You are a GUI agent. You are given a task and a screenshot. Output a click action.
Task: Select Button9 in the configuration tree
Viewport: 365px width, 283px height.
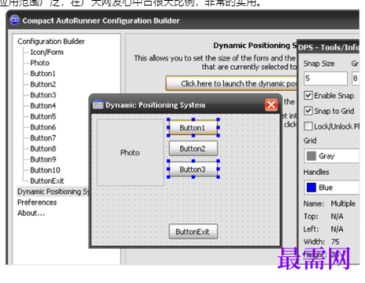tap(43, 159)
